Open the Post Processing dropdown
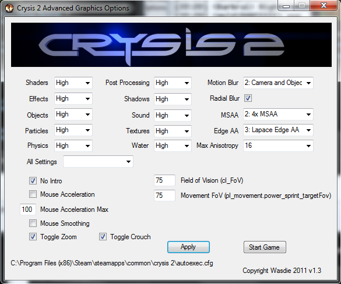Image resolution: width=341 pixels, height=284 pixels. click(x=173, y=83)
